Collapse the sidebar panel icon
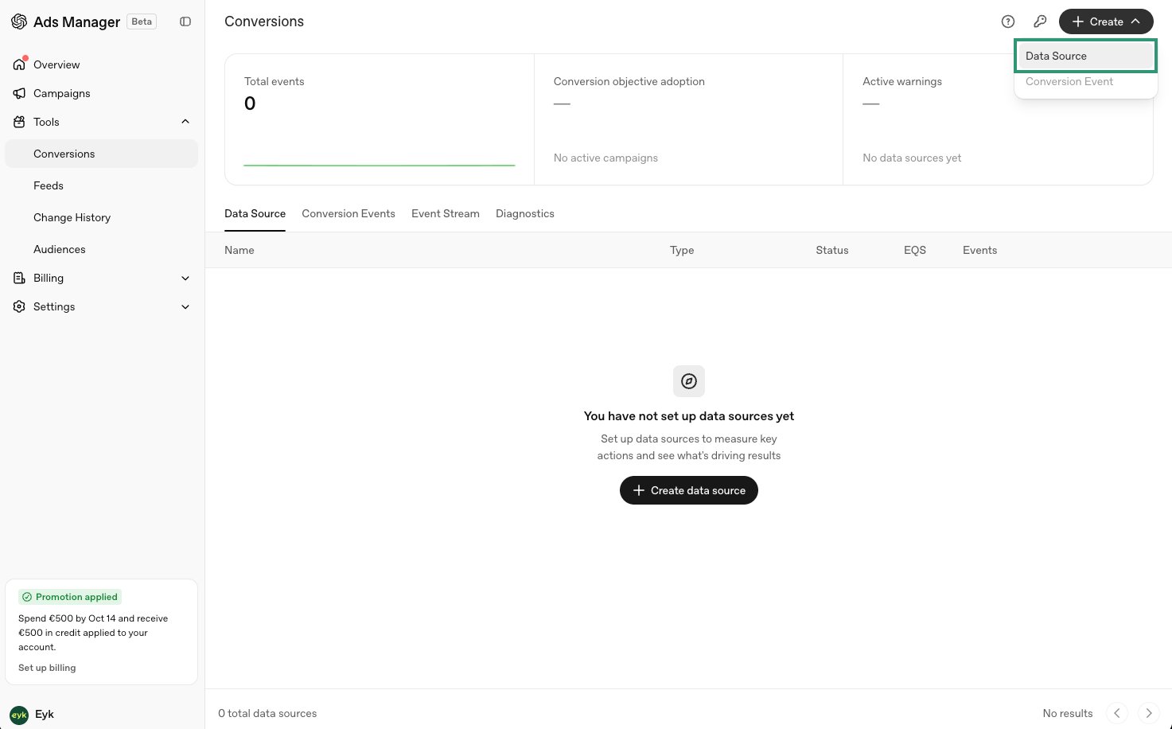Viewport: 1172px width, 729px height. click(185, 21)
